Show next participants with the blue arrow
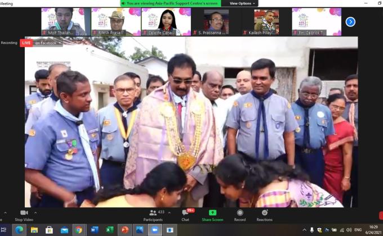Viewport: 383px width, 236px height. (x=350, y=22)
